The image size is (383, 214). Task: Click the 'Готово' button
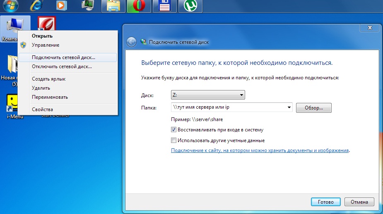tap(325, 202)
